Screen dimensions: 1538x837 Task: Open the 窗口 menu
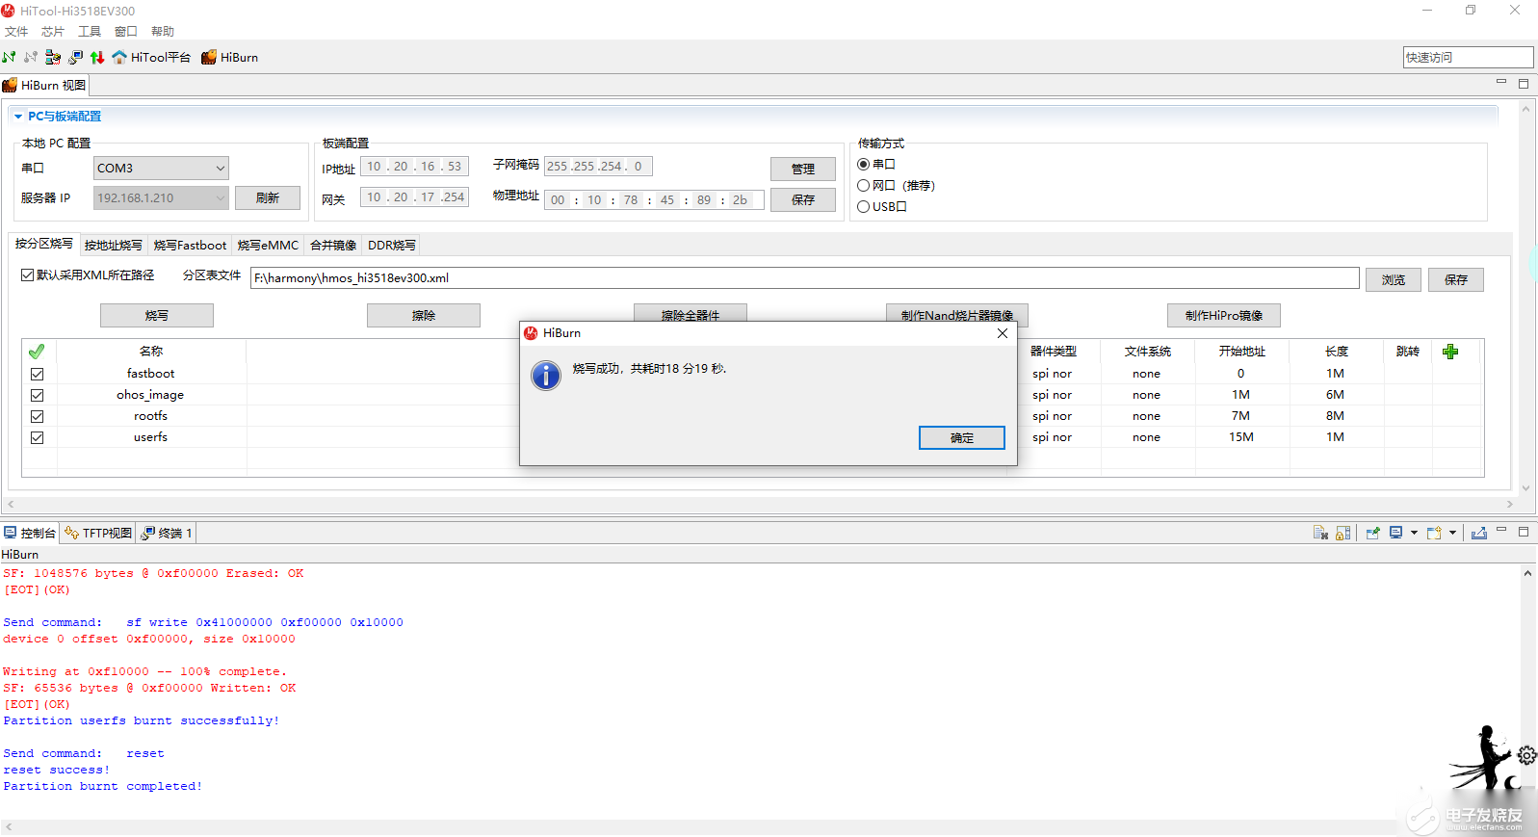tap(126, 32)
